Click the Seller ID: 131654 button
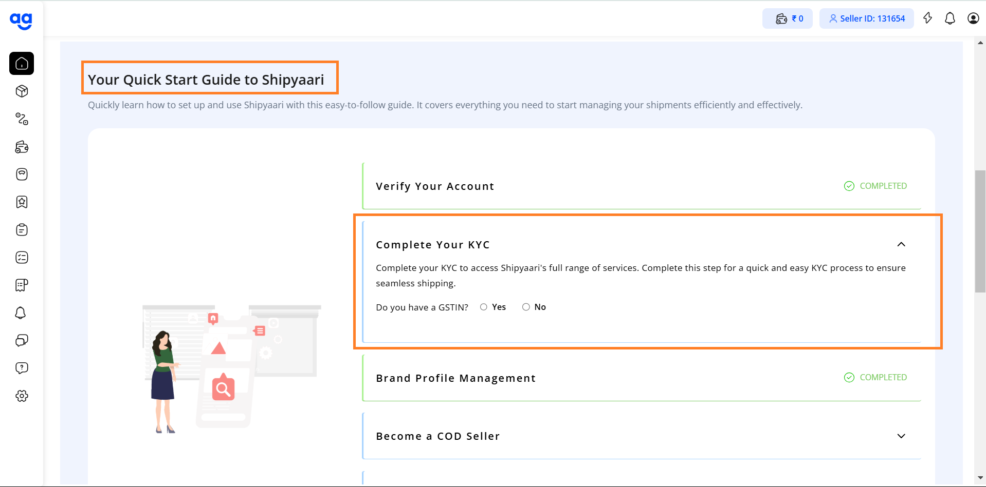This screenshot has width=986, height=487. 867,18
